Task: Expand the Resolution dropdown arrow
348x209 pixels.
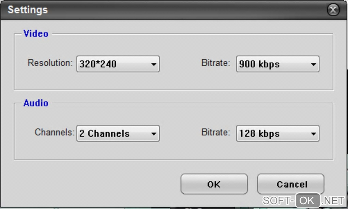Action: pyautogui.click(x=154, y=64)
